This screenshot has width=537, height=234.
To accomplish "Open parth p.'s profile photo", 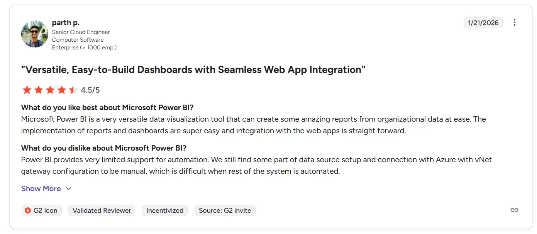I will point(35,34).
